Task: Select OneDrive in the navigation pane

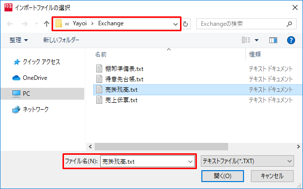Action: click(x=30, y=78)
